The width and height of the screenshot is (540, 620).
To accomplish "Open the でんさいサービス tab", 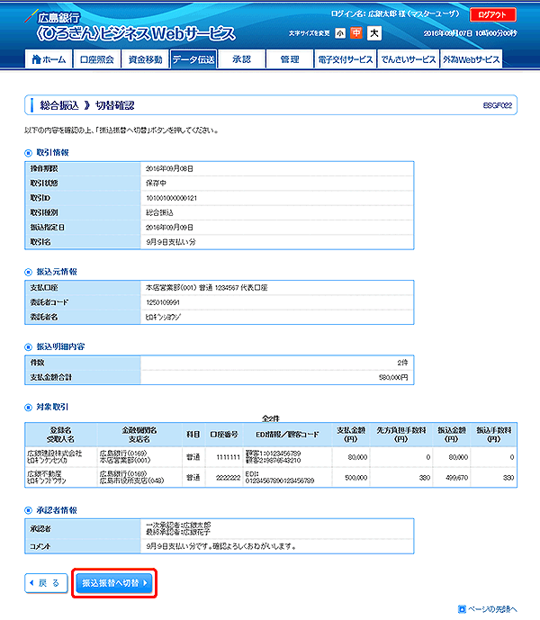I will 409,59.
